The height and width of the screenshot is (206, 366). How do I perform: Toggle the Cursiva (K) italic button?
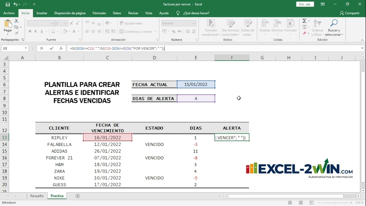(36, 31)
